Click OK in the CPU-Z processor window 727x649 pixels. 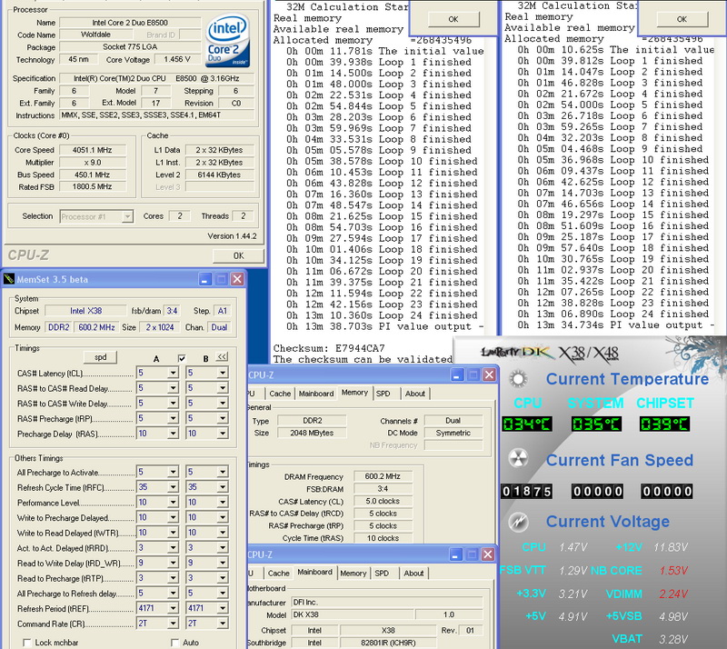pos(238,255)
